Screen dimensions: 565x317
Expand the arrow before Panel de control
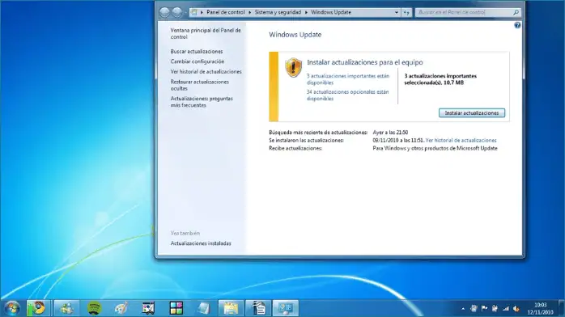[x=202, y=12]
